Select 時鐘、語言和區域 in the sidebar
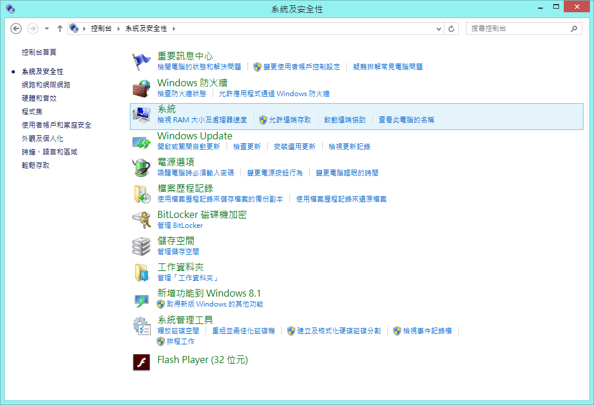The width and height of the screenshot is (594, 405). (49, 152)
